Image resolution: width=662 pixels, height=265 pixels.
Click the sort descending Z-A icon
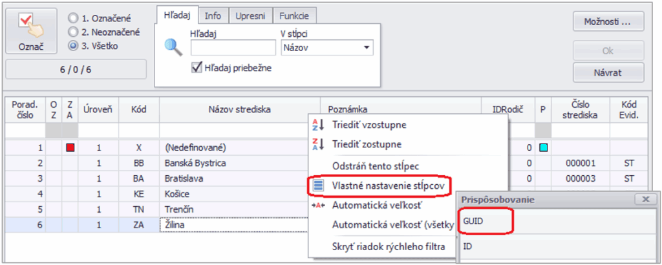point(317,144)
